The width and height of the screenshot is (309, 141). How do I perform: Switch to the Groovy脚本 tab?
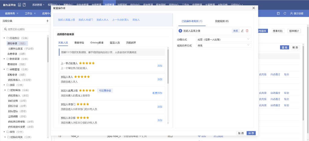(x=97, y=42)
